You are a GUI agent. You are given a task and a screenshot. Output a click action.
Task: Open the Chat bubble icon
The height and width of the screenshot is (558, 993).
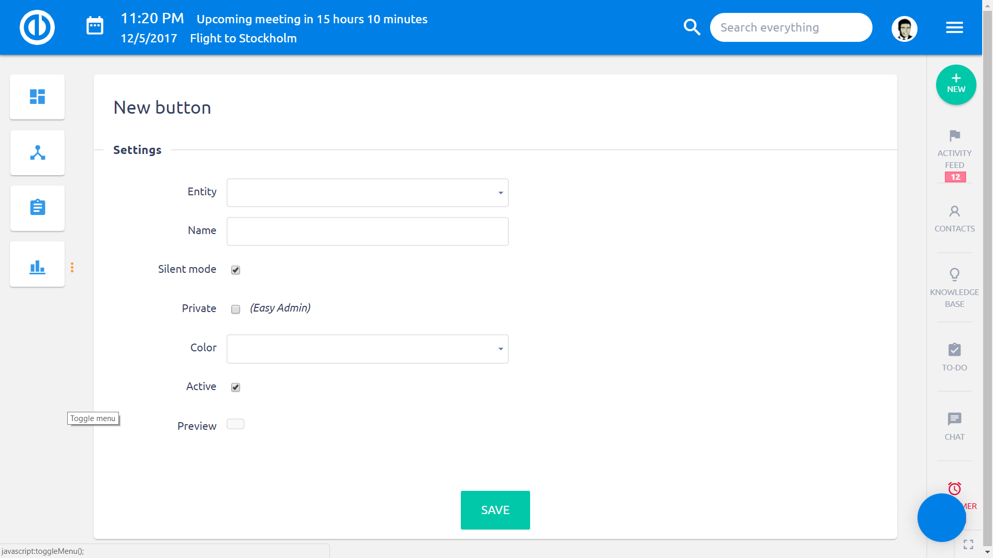point(955,419)
